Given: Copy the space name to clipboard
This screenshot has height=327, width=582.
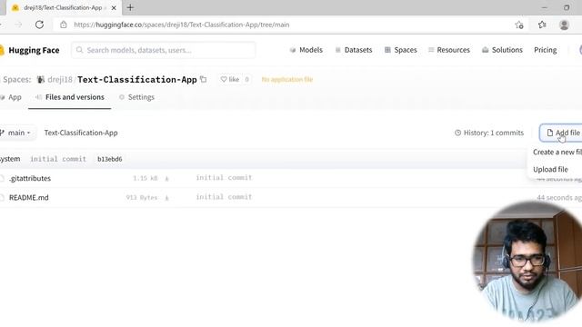Looking at the screenshot, I should point(204,79).
